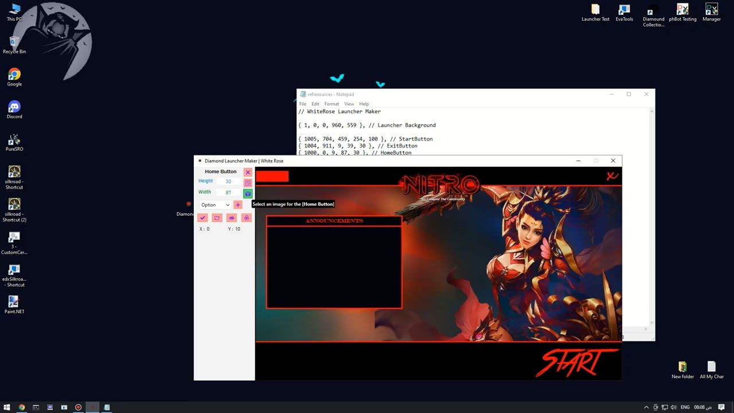734x413 pixels.
Task: Open the View menu in Notepad
Action: click(349, 104)
